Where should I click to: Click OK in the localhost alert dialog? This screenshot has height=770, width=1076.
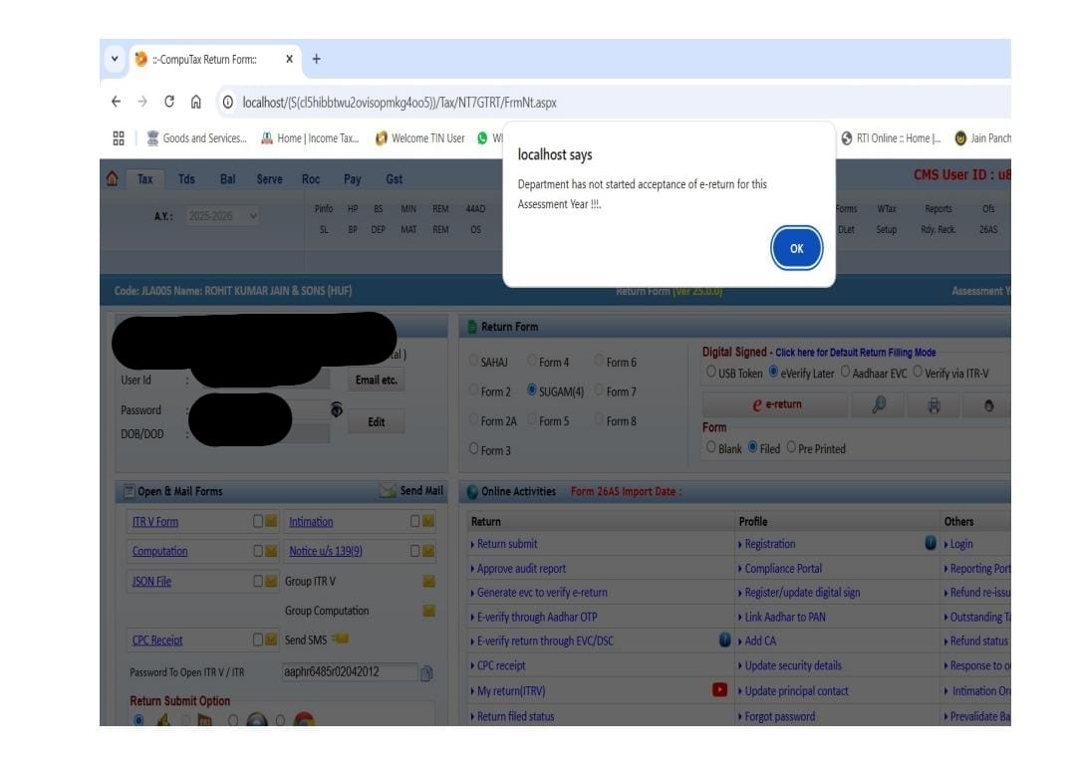pos(796,248)
